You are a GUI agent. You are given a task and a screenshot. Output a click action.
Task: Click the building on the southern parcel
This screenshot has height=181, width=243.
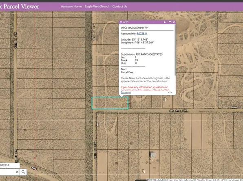(x=152, y=155)
